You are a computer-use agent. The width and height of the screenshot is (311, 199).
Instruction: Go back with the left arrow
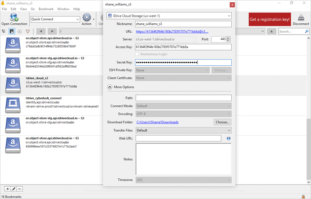pyautogui.click(x=41, y=31)
